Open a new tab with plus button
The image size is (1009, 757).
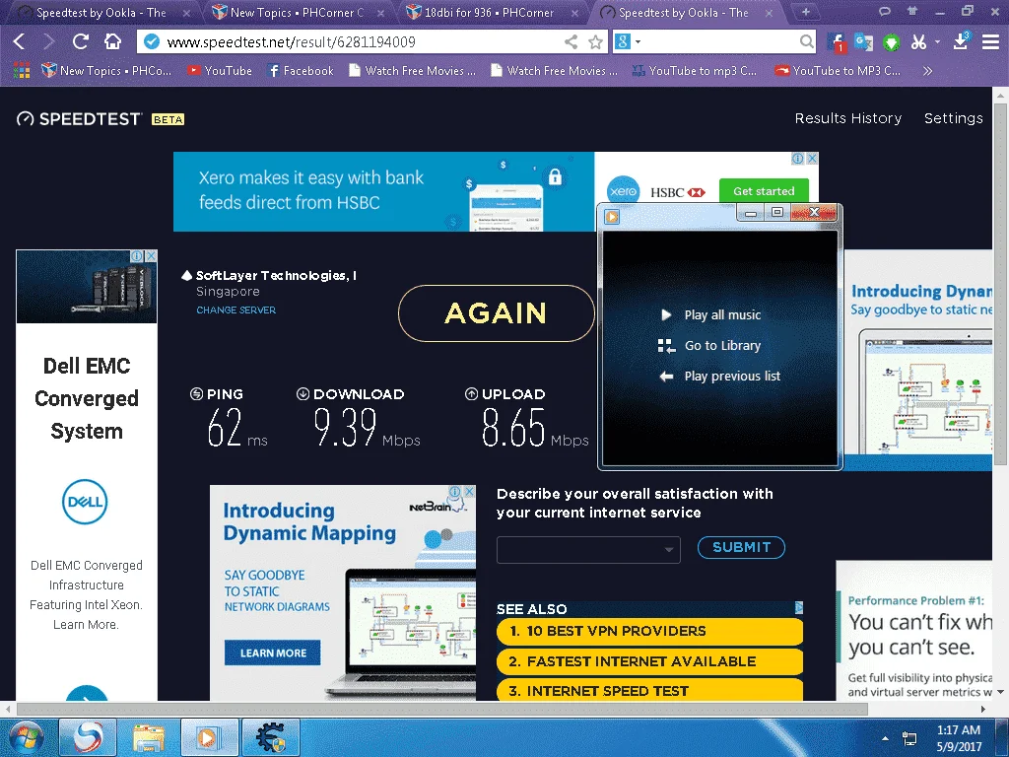[806, 12]
